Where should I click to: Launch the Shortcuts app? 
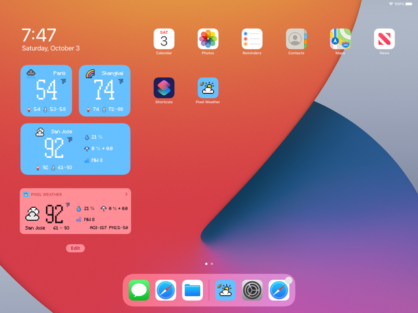coord(164,88)
